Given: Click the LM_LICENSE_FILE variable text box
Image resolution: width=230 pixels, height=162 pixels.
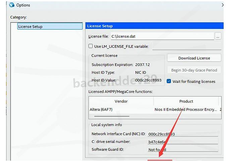Looking at the screenshot, I should 186,46.
